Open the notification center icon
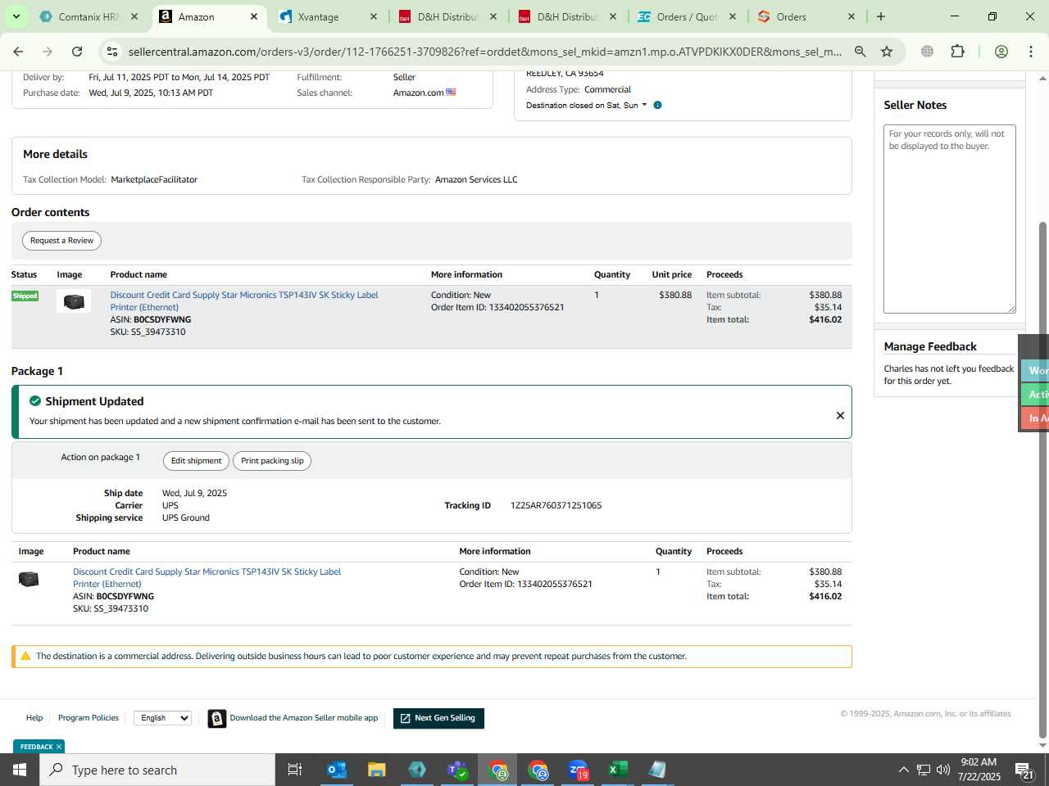1049x786 pixels. coord(1024,770)
